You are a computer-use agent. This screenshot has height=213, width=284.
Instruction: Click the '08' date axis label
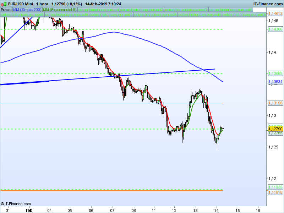pos(133,211)
